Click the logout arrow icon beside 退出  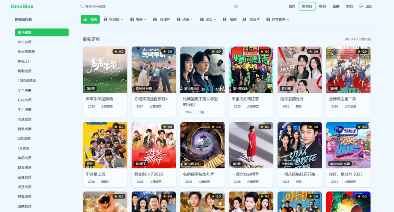point(361,7)
